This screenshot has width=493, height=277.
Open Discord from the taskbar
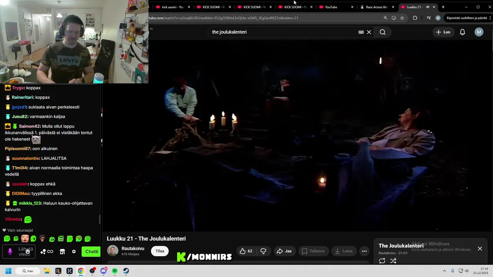point(104,271)
